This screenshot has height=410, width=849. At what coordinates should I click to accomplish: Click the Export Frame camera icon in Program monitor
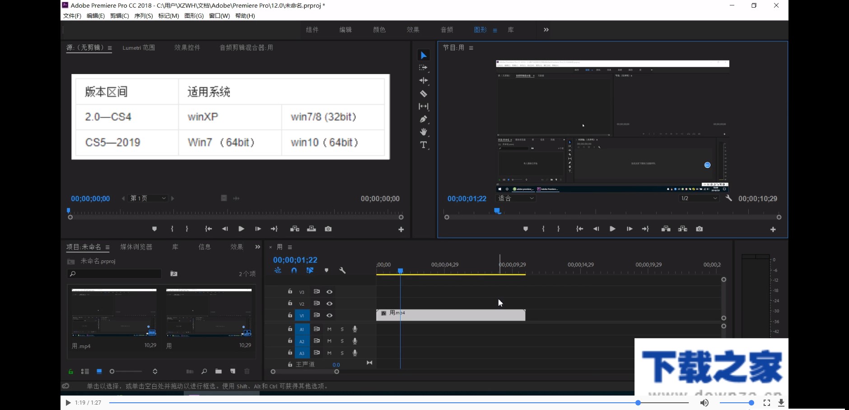[699, 229]
